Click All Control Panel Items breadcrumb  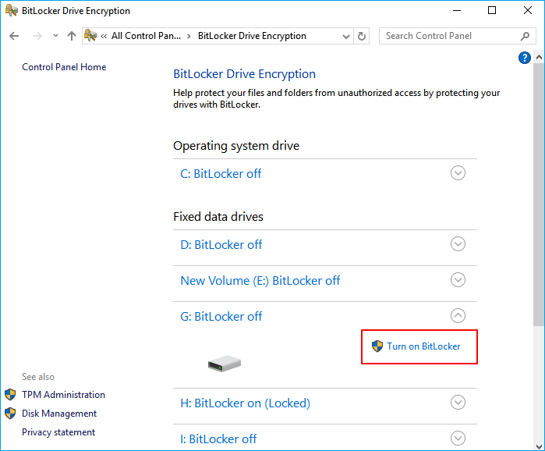pos(147,36)
